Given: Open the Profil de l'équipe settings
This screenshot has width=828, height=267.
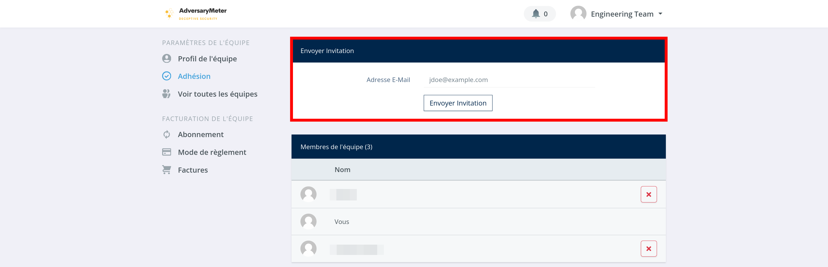Looking at the screenshot, I should pos(207,59).
